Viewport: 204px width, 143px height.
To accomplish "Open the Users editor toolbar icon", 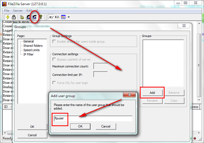I will (28, 17).
